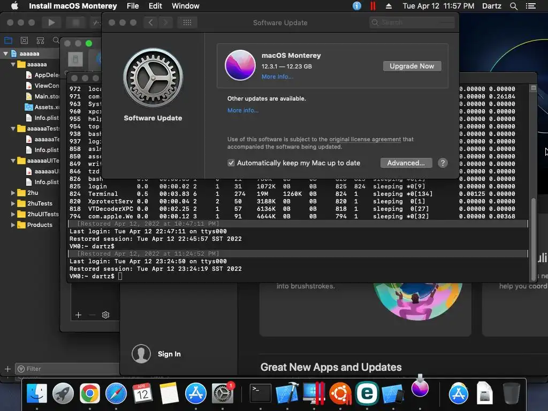Click the Software Update search field
The image size is (548, 411).
(x=412, y=22)
